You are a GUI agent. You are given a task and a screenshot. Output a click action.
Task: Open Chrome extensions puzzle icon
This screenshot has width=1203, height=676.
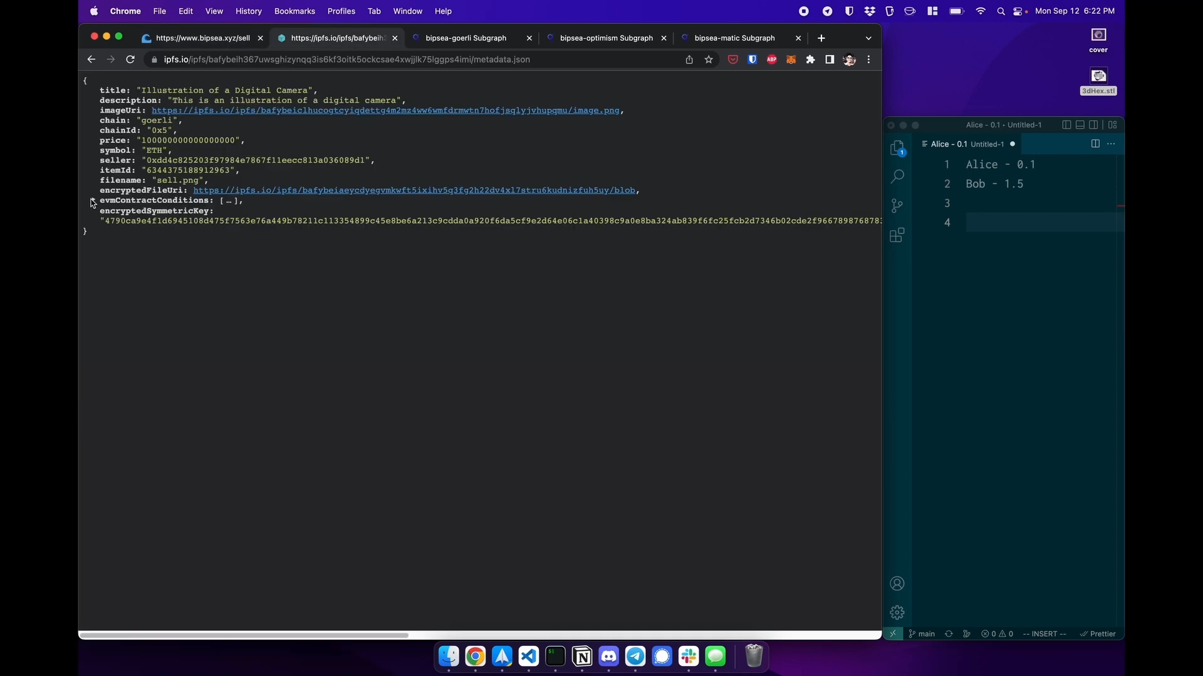811,59
